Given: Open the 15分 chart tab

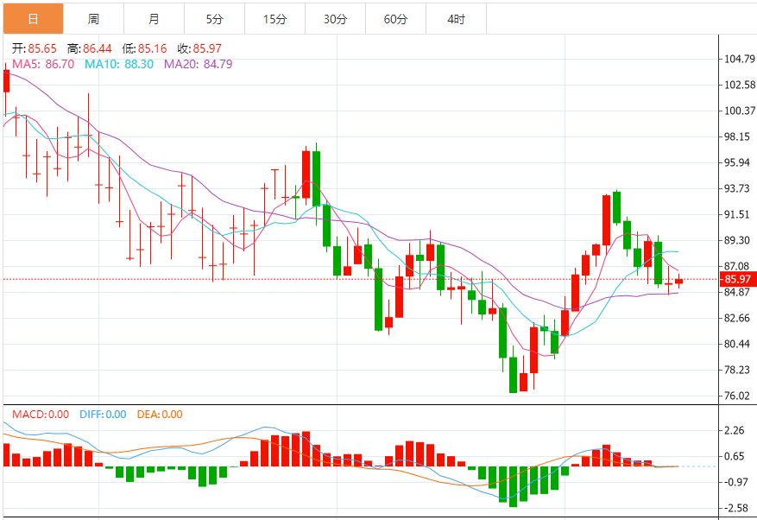Looking at the screenshot, I should point(274,19).
